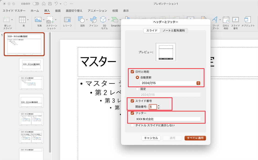Click the Home icon in title bar
The height and width of the screenshot is (160, 258).
click(x=44, y=4)
